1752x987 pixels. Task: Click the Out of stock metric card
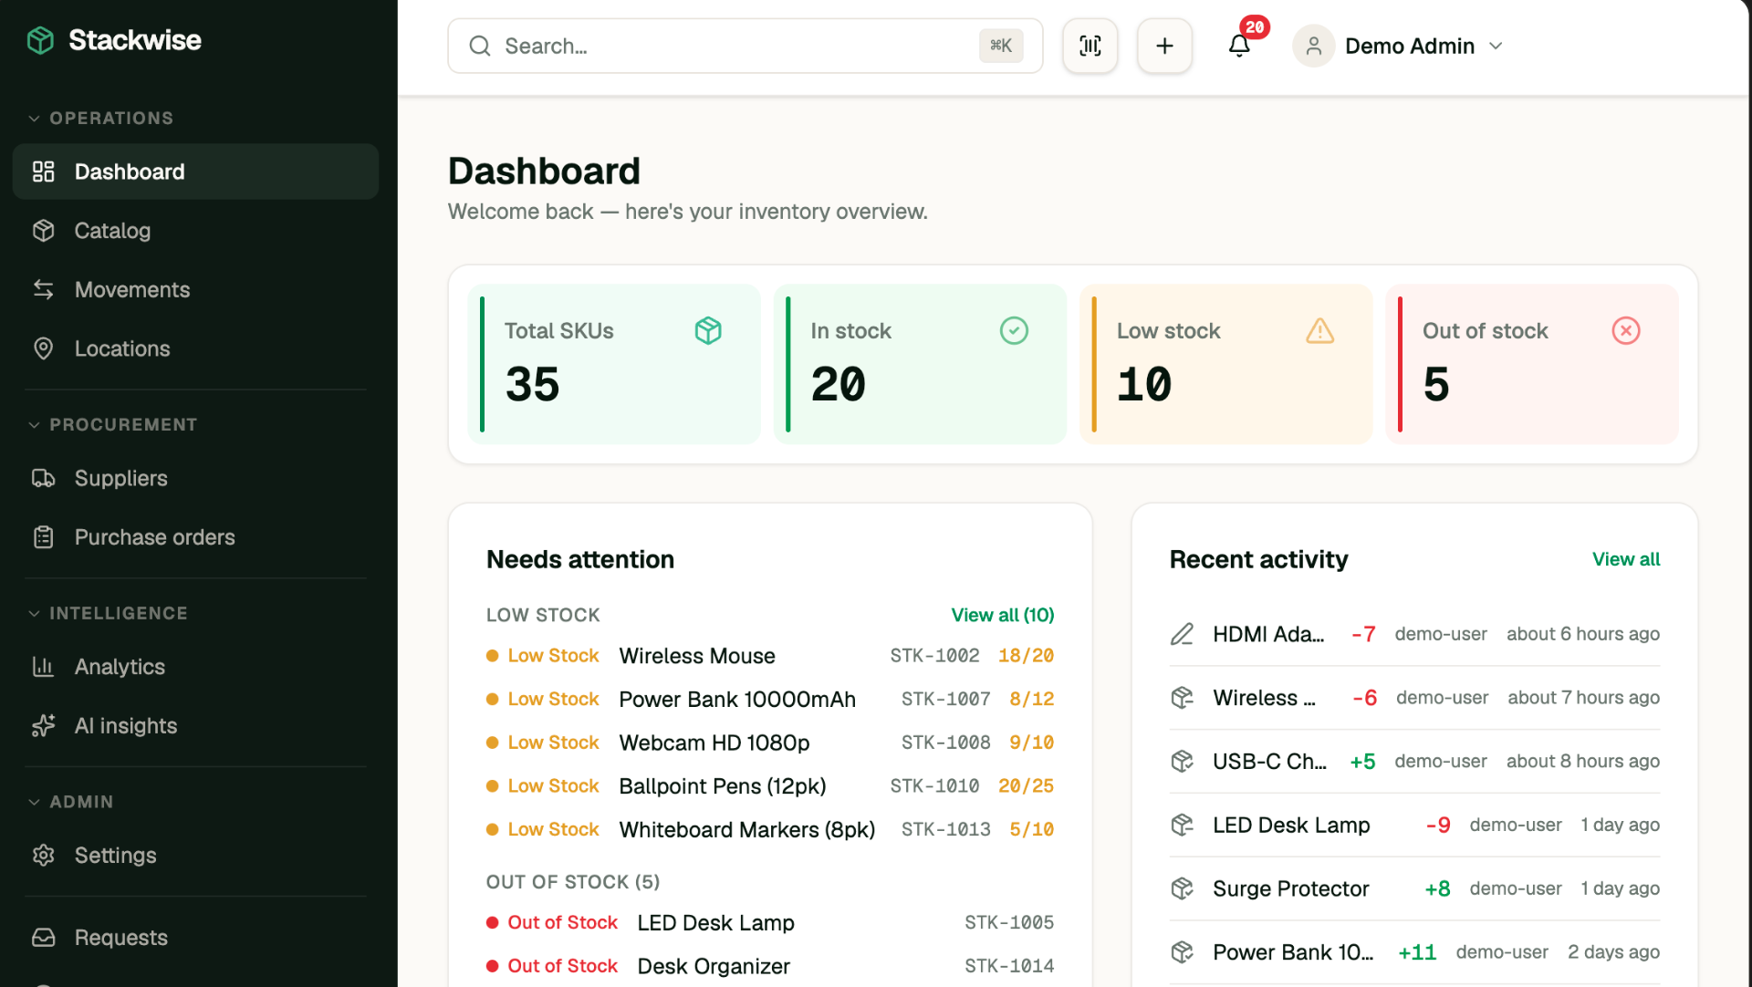[1531, 363]
